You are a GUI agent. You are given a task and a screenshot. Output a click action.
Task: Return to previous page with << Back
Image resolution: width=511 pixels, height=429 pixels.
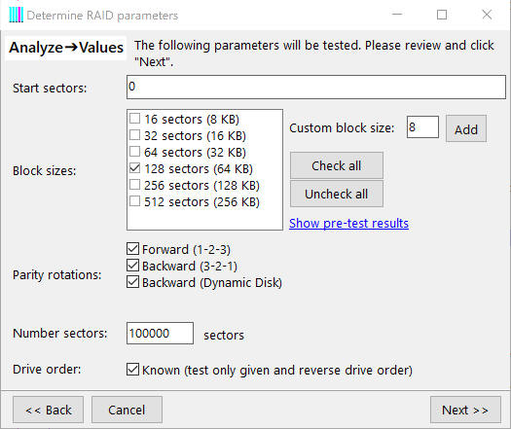pos(49,410)
